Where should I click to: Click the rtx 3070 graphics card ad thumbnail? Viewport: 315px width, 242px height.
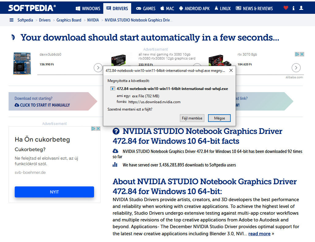pos(220,60)
